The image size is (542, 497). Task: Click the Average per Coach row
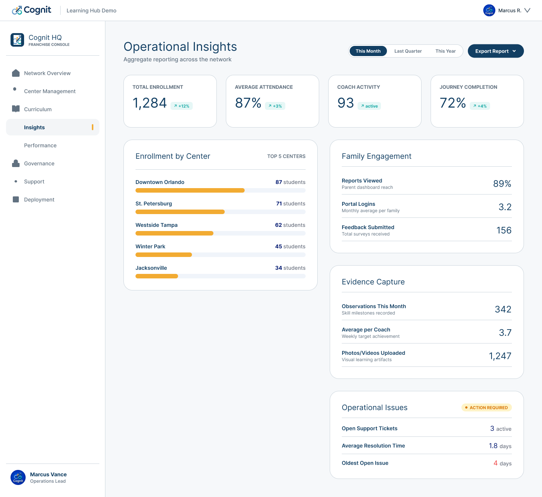coord(427,332)
